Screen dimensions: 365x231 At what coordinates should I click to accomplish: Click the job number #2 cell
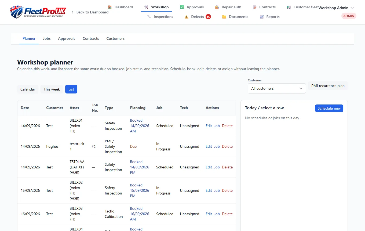94,146
